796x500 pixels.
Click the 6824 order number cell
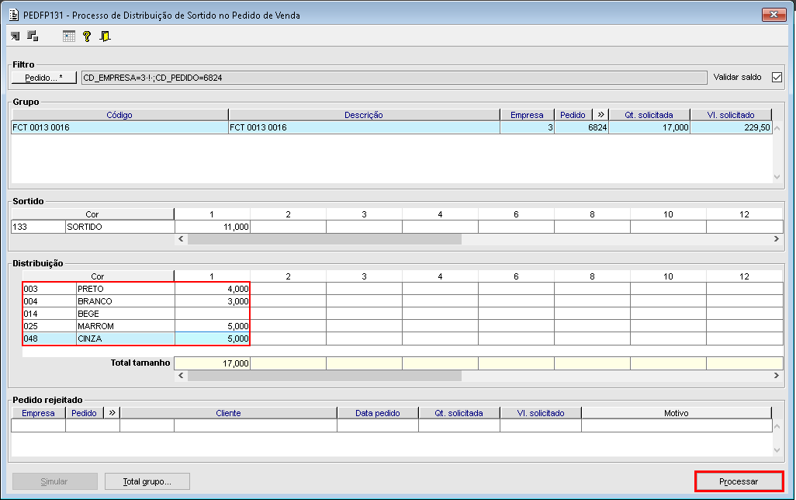(581, 127)
